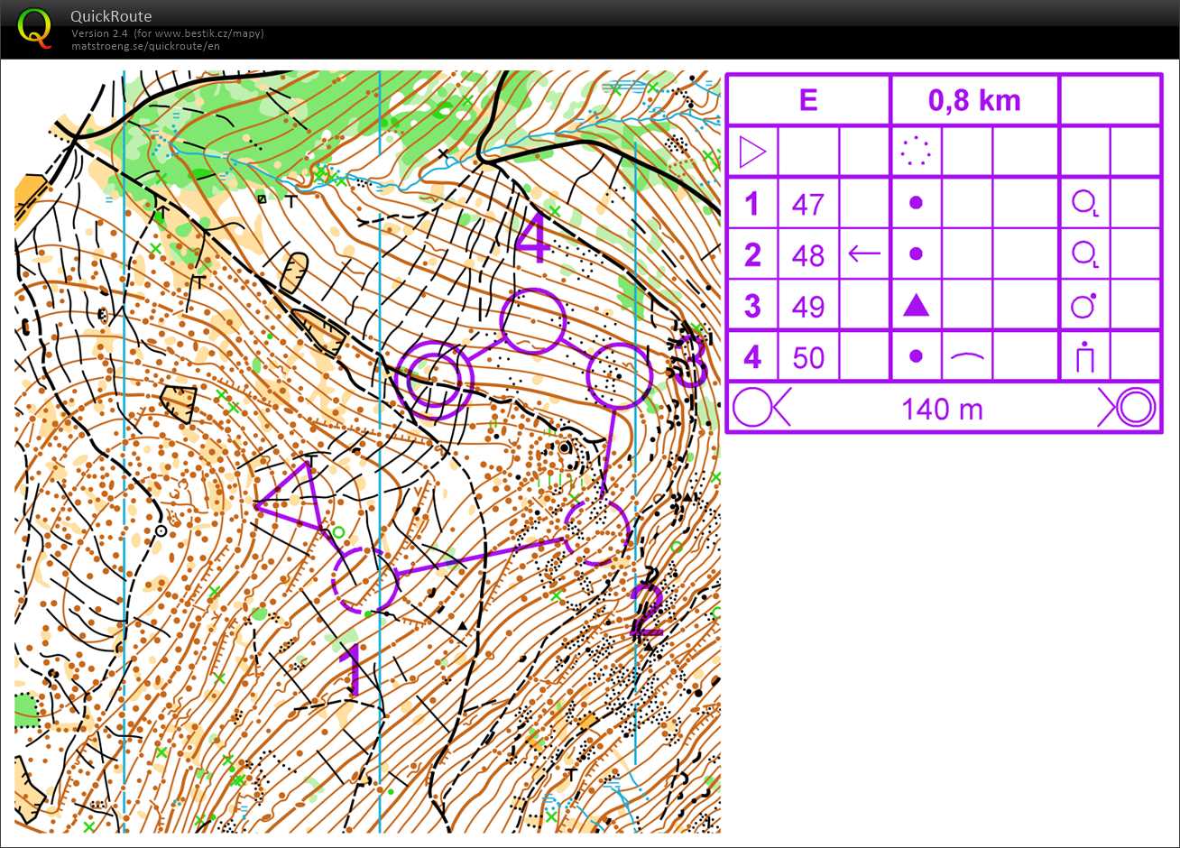Click the QuickRoute title text
Viewport: 1180px width, 848px height.
(111, 16)
